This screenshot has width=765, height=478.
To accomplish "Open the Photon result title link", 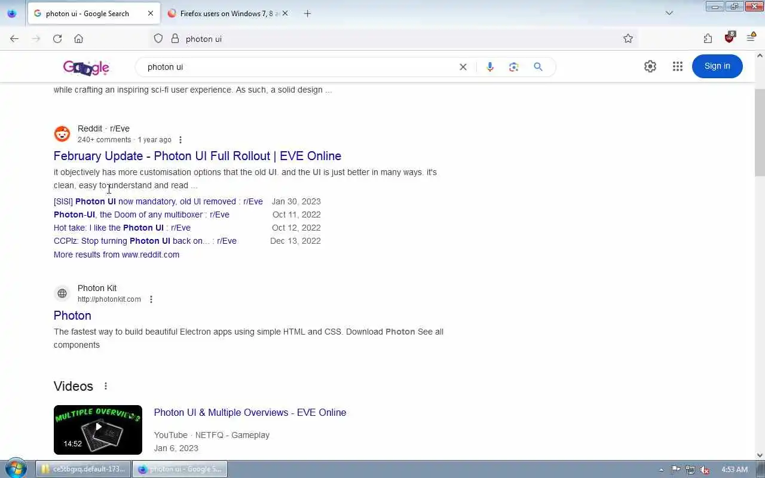I will tap(72, 315).
